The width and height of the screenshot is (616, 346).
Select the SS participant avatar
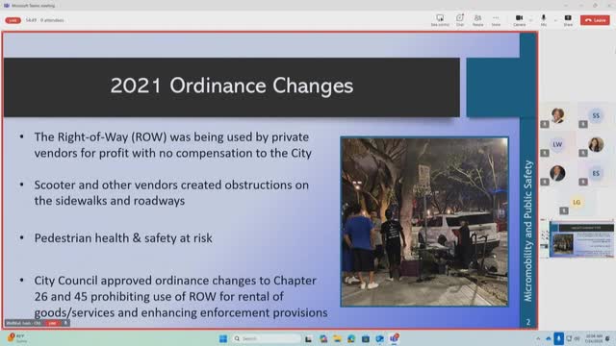(596, 115)
